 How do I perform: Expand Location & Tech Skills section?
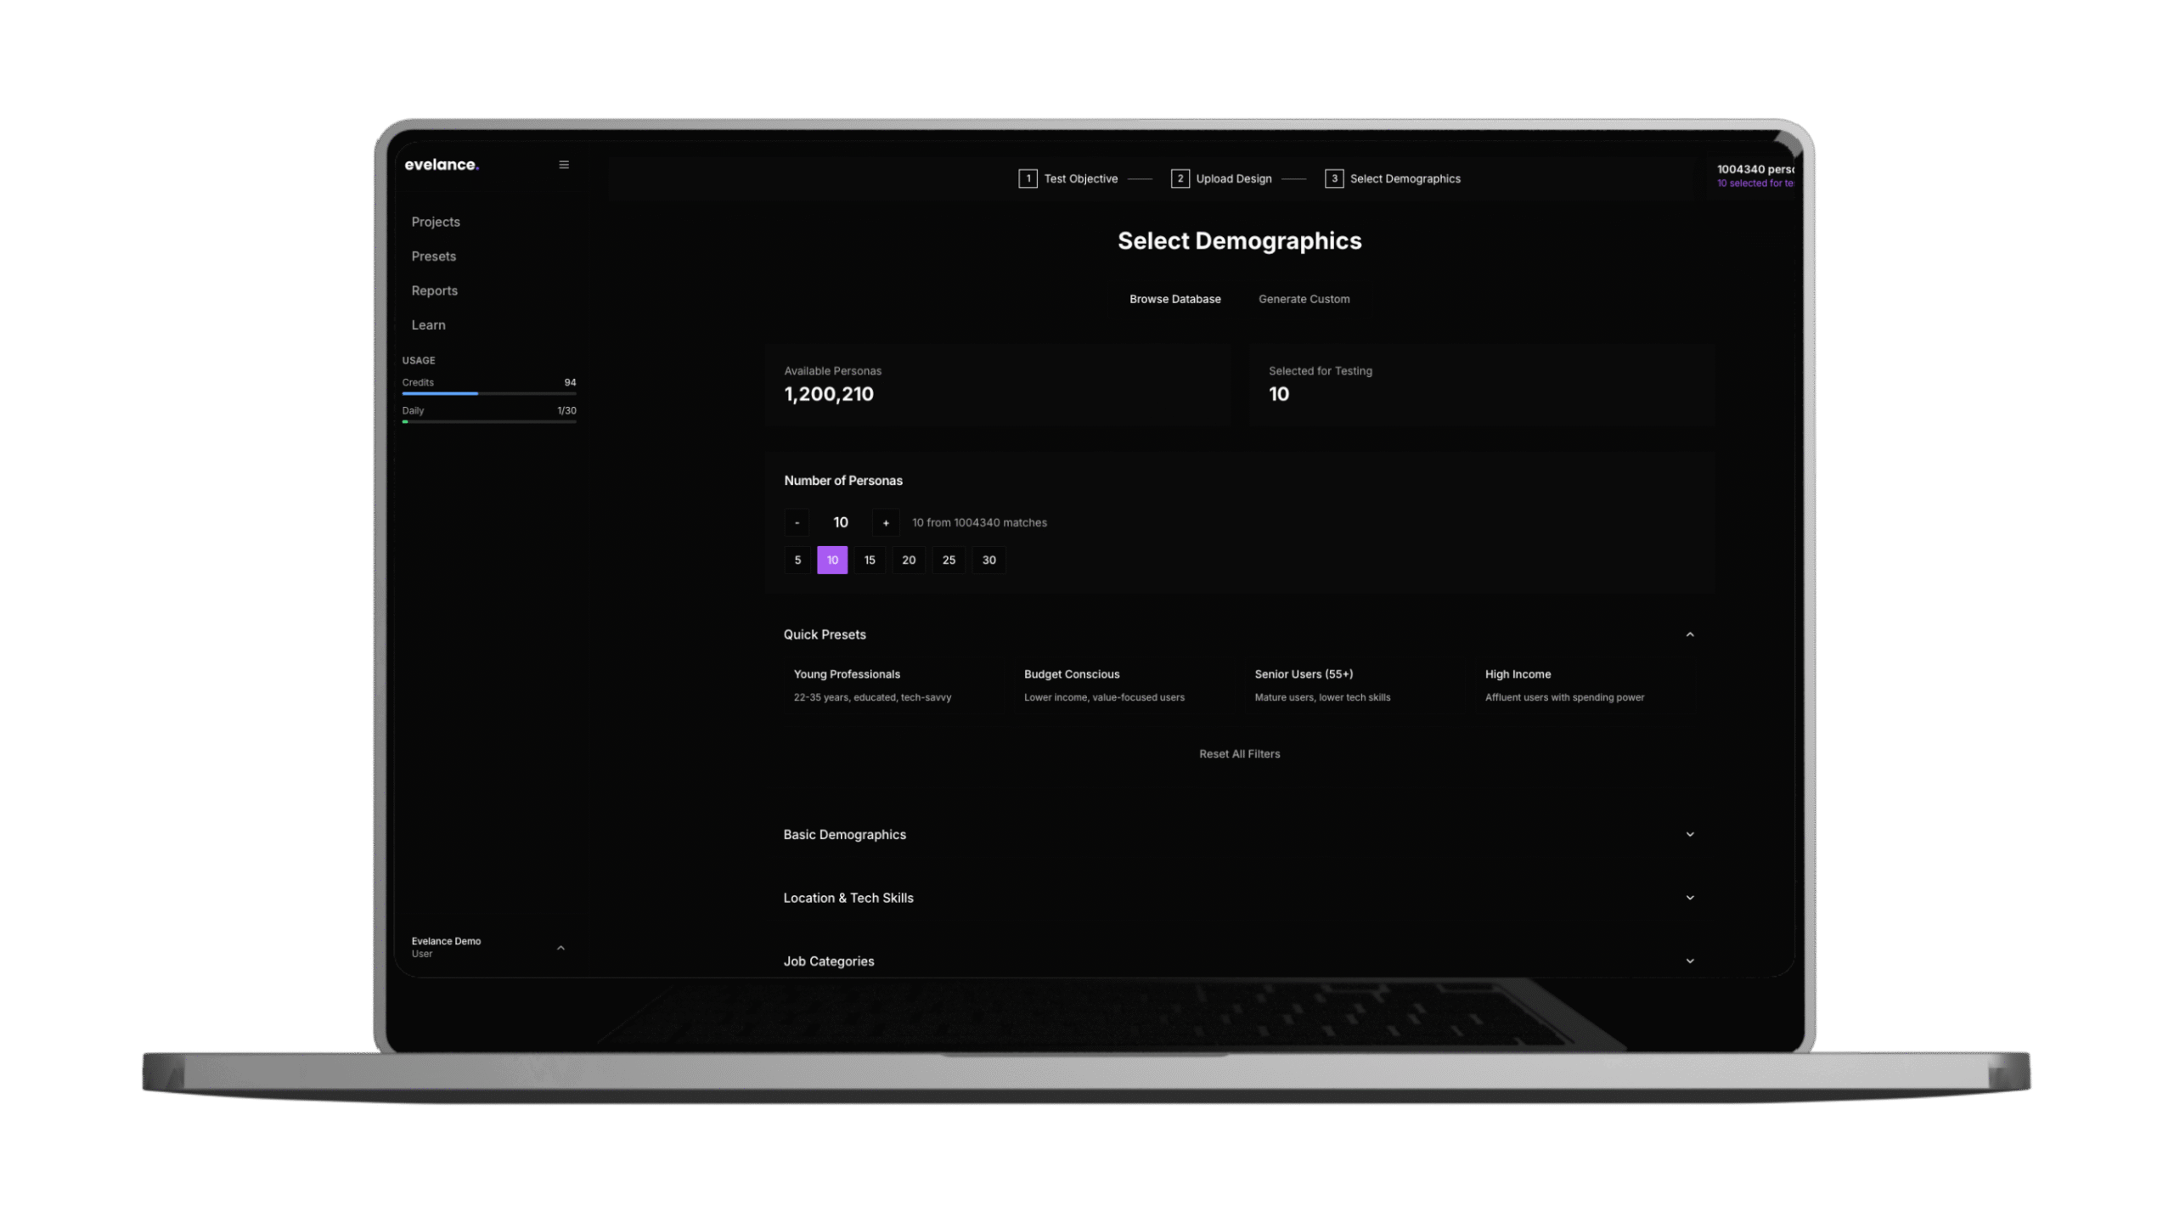coord(1689,898)
